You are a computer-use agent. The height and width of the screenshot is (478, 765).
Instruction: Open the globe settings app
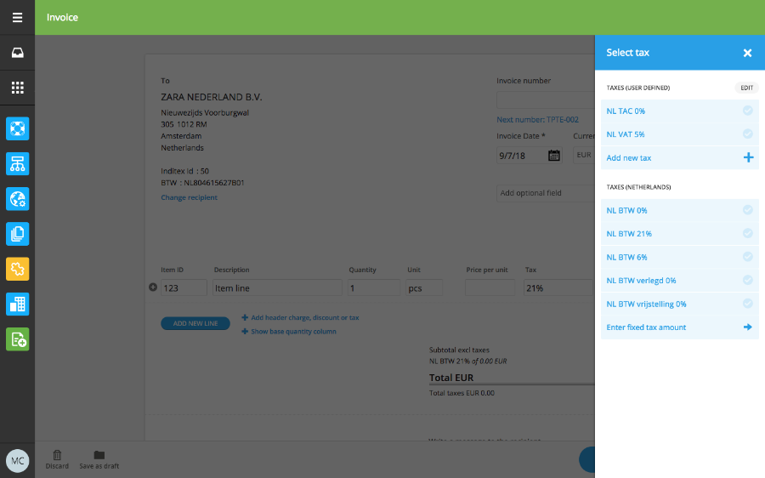[18, 199]
